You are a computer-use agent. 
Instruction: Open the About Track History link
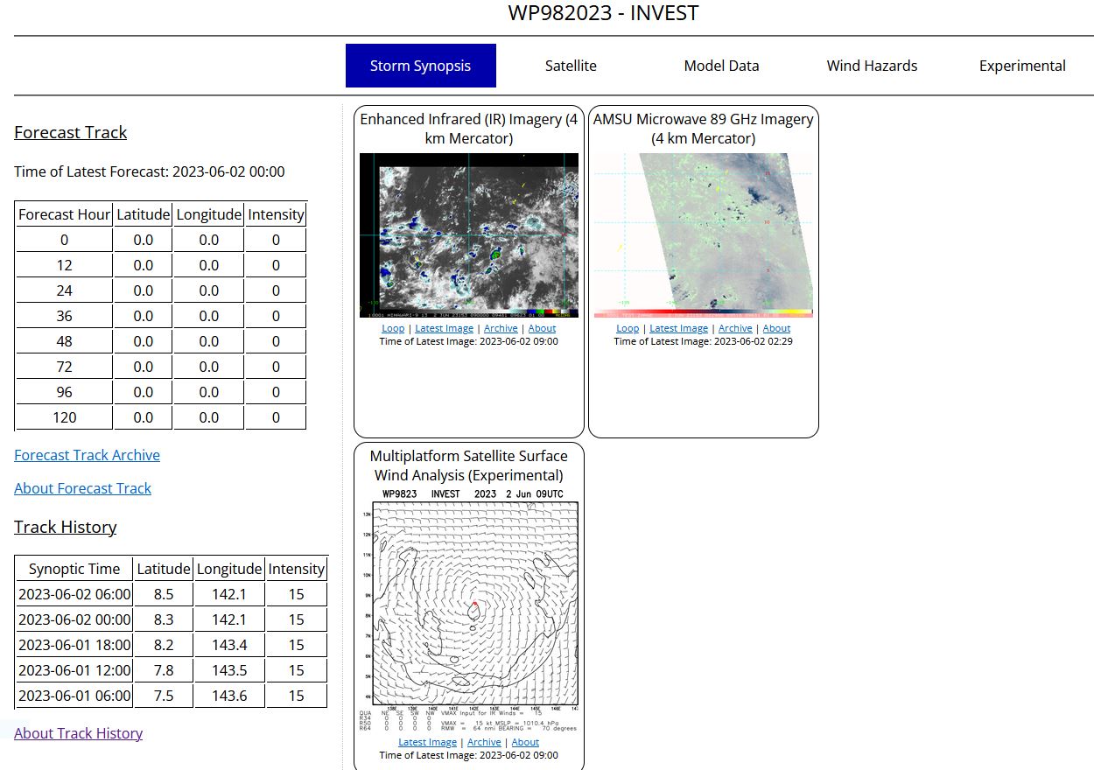pos(78,733)
